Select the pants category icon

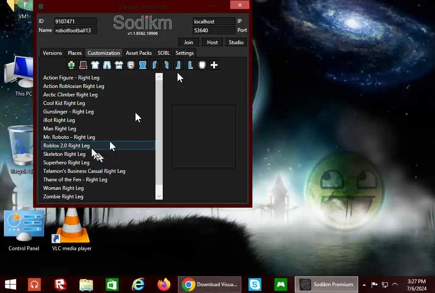[x=107, y=65]
